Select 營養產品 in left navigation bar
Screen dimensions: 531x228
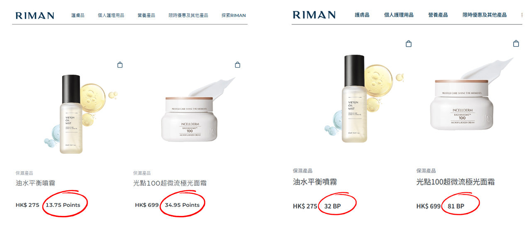[x=146, y=15]
